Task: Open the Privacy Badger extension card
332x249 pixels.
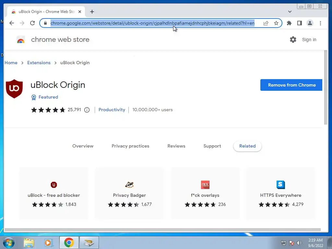Action: [x=129, y=193]
